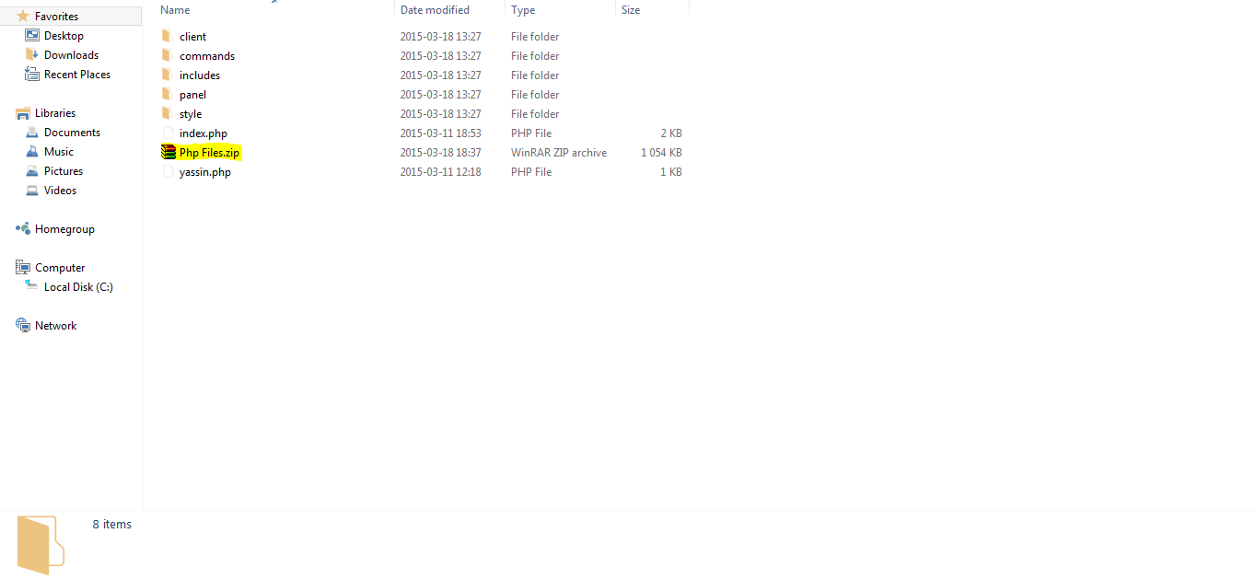Open the Videos library
Screen dimensions: 1254x579
pos(60,190)
